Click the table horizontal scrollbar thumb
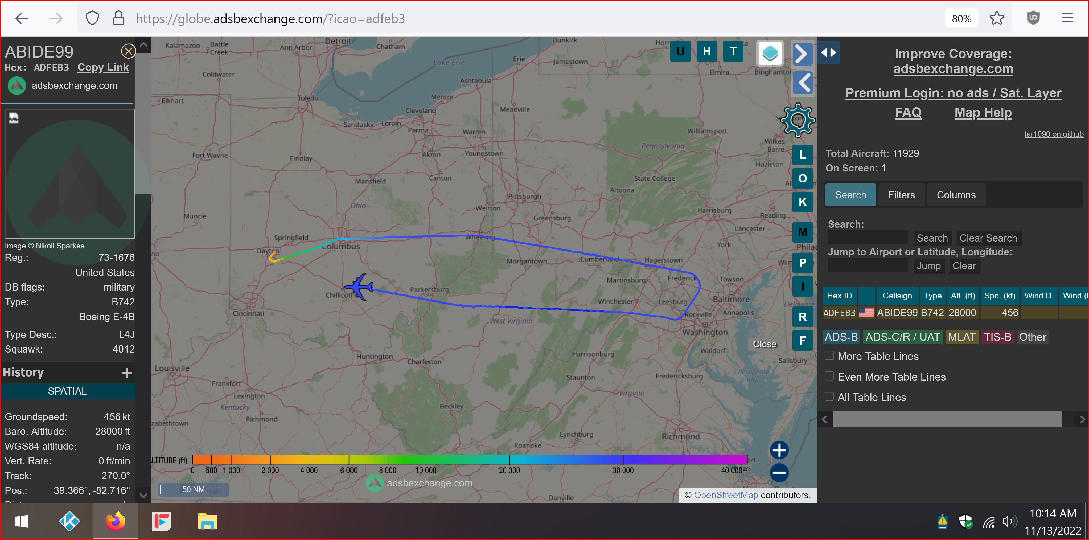 (947, 419)
